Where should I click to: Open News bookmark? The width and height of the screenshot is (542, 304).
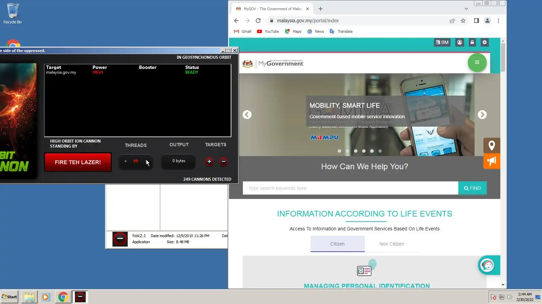316,31
